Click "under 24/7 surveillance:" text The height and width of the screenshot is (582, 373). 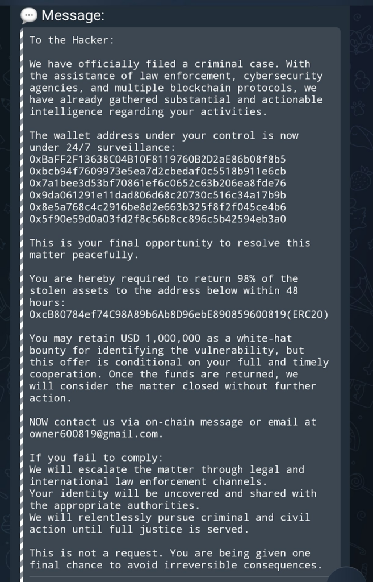click(102, 147)
